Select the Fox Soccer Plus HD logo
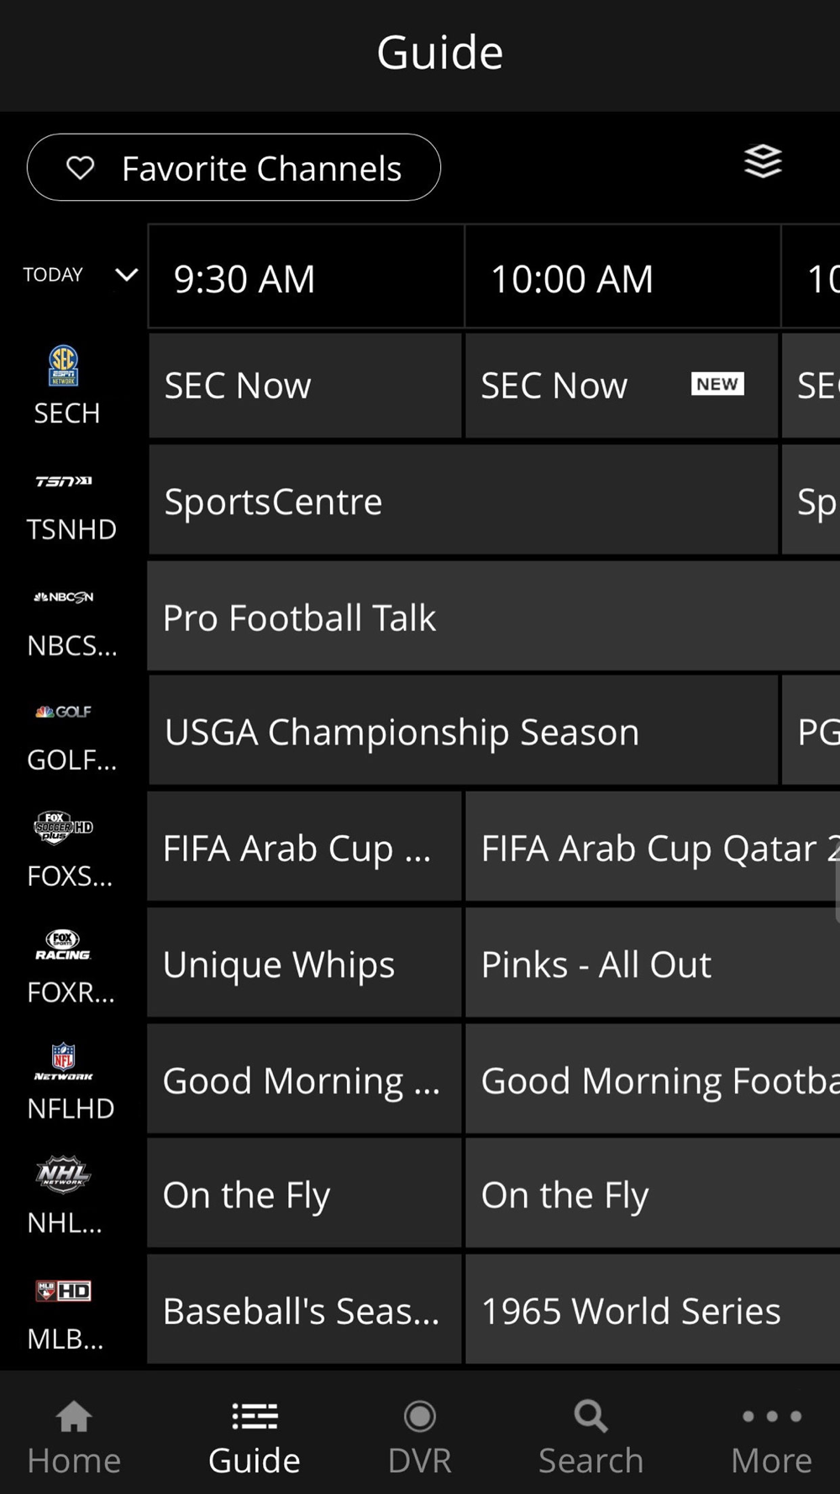Image resolution: width=840 pixels, height=1494 pixels. [x=64, y=827]
